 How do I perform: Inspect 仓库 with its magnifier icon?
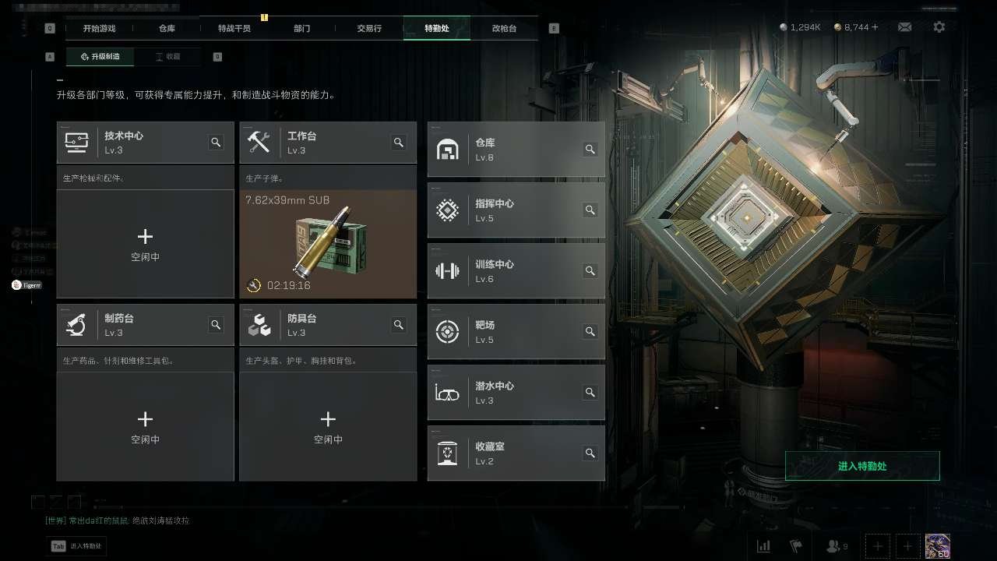[x=590, y=150]
